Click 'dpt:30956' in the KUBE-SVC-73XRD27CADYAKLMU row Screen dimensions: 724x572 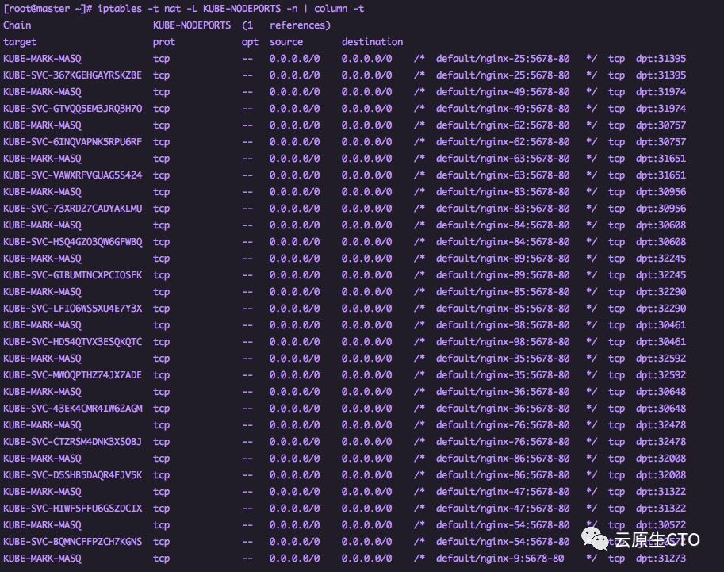click(x=661, y=209)
